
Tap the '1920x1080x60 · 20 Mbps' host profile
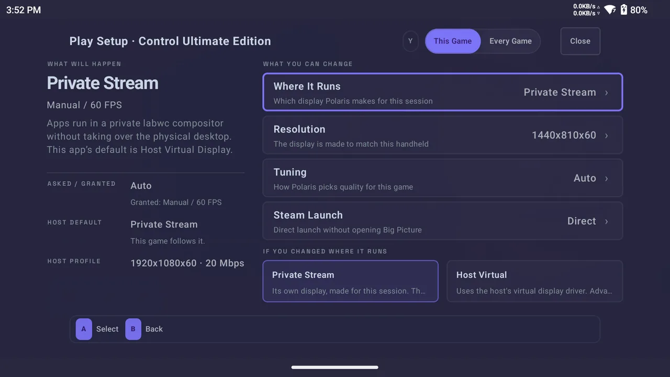point(187,263)
